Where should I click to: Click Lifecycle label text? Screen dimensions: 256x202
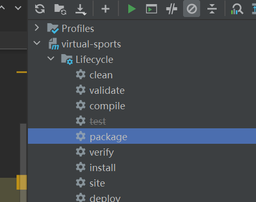point(95,60)
